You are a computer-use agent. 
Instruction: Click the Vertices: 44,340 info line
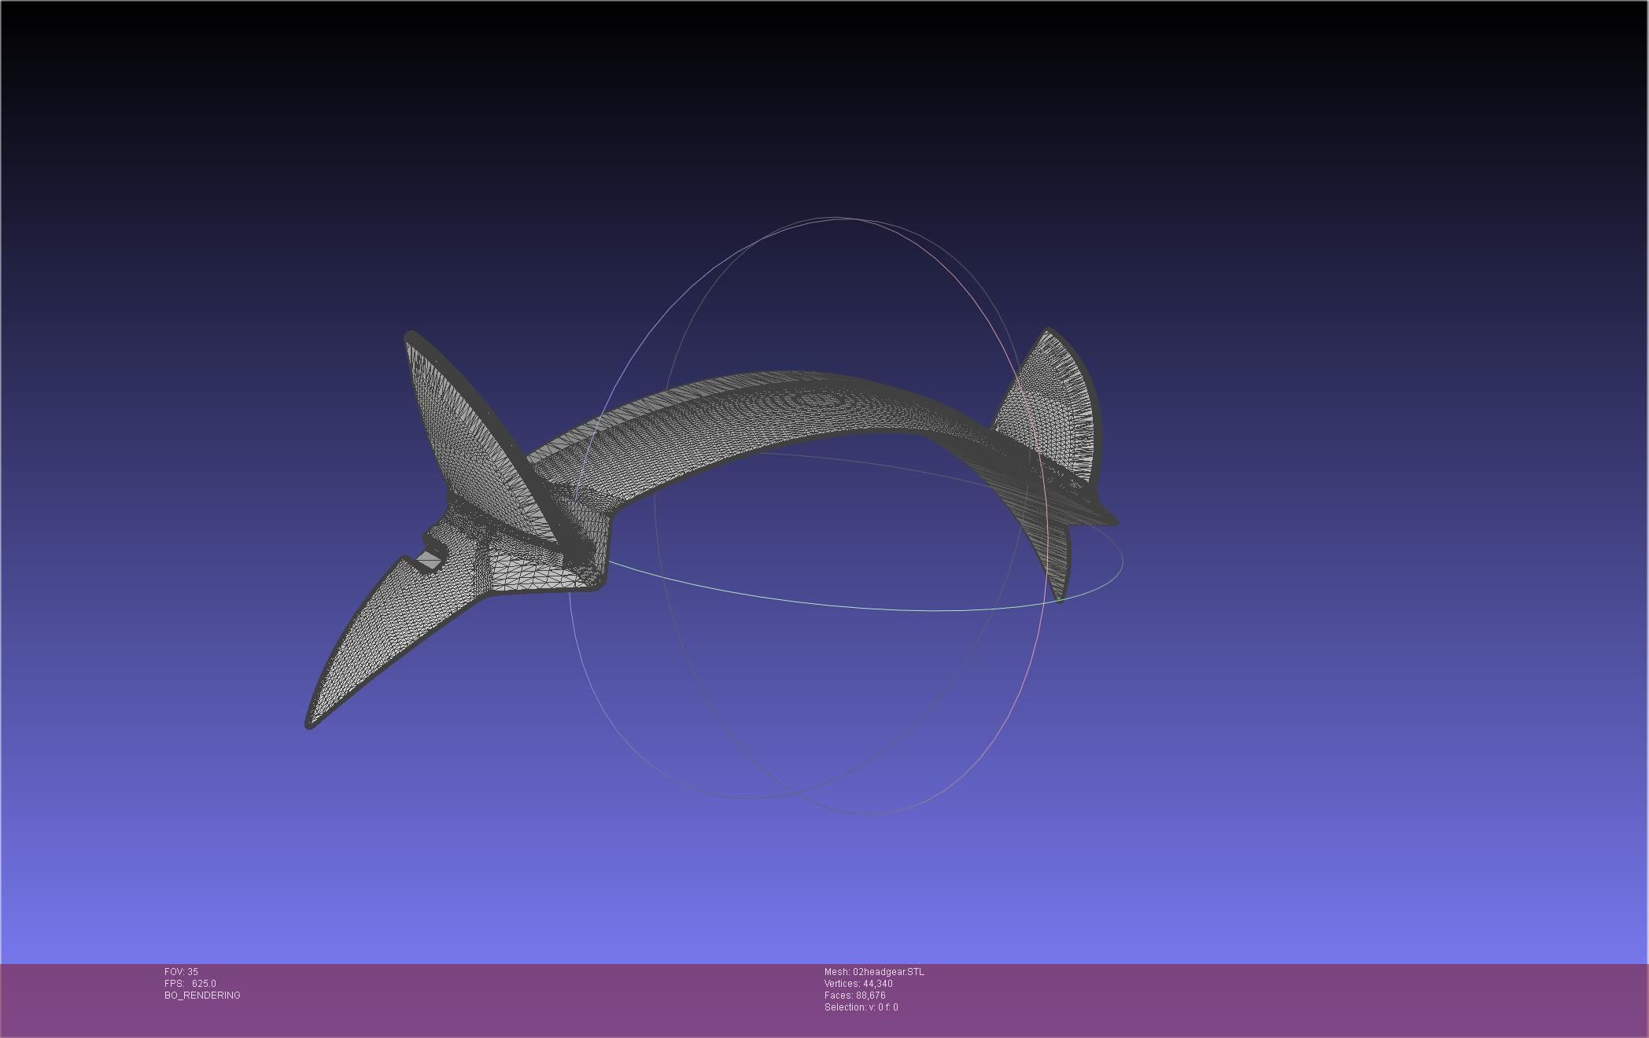(858, 984)
